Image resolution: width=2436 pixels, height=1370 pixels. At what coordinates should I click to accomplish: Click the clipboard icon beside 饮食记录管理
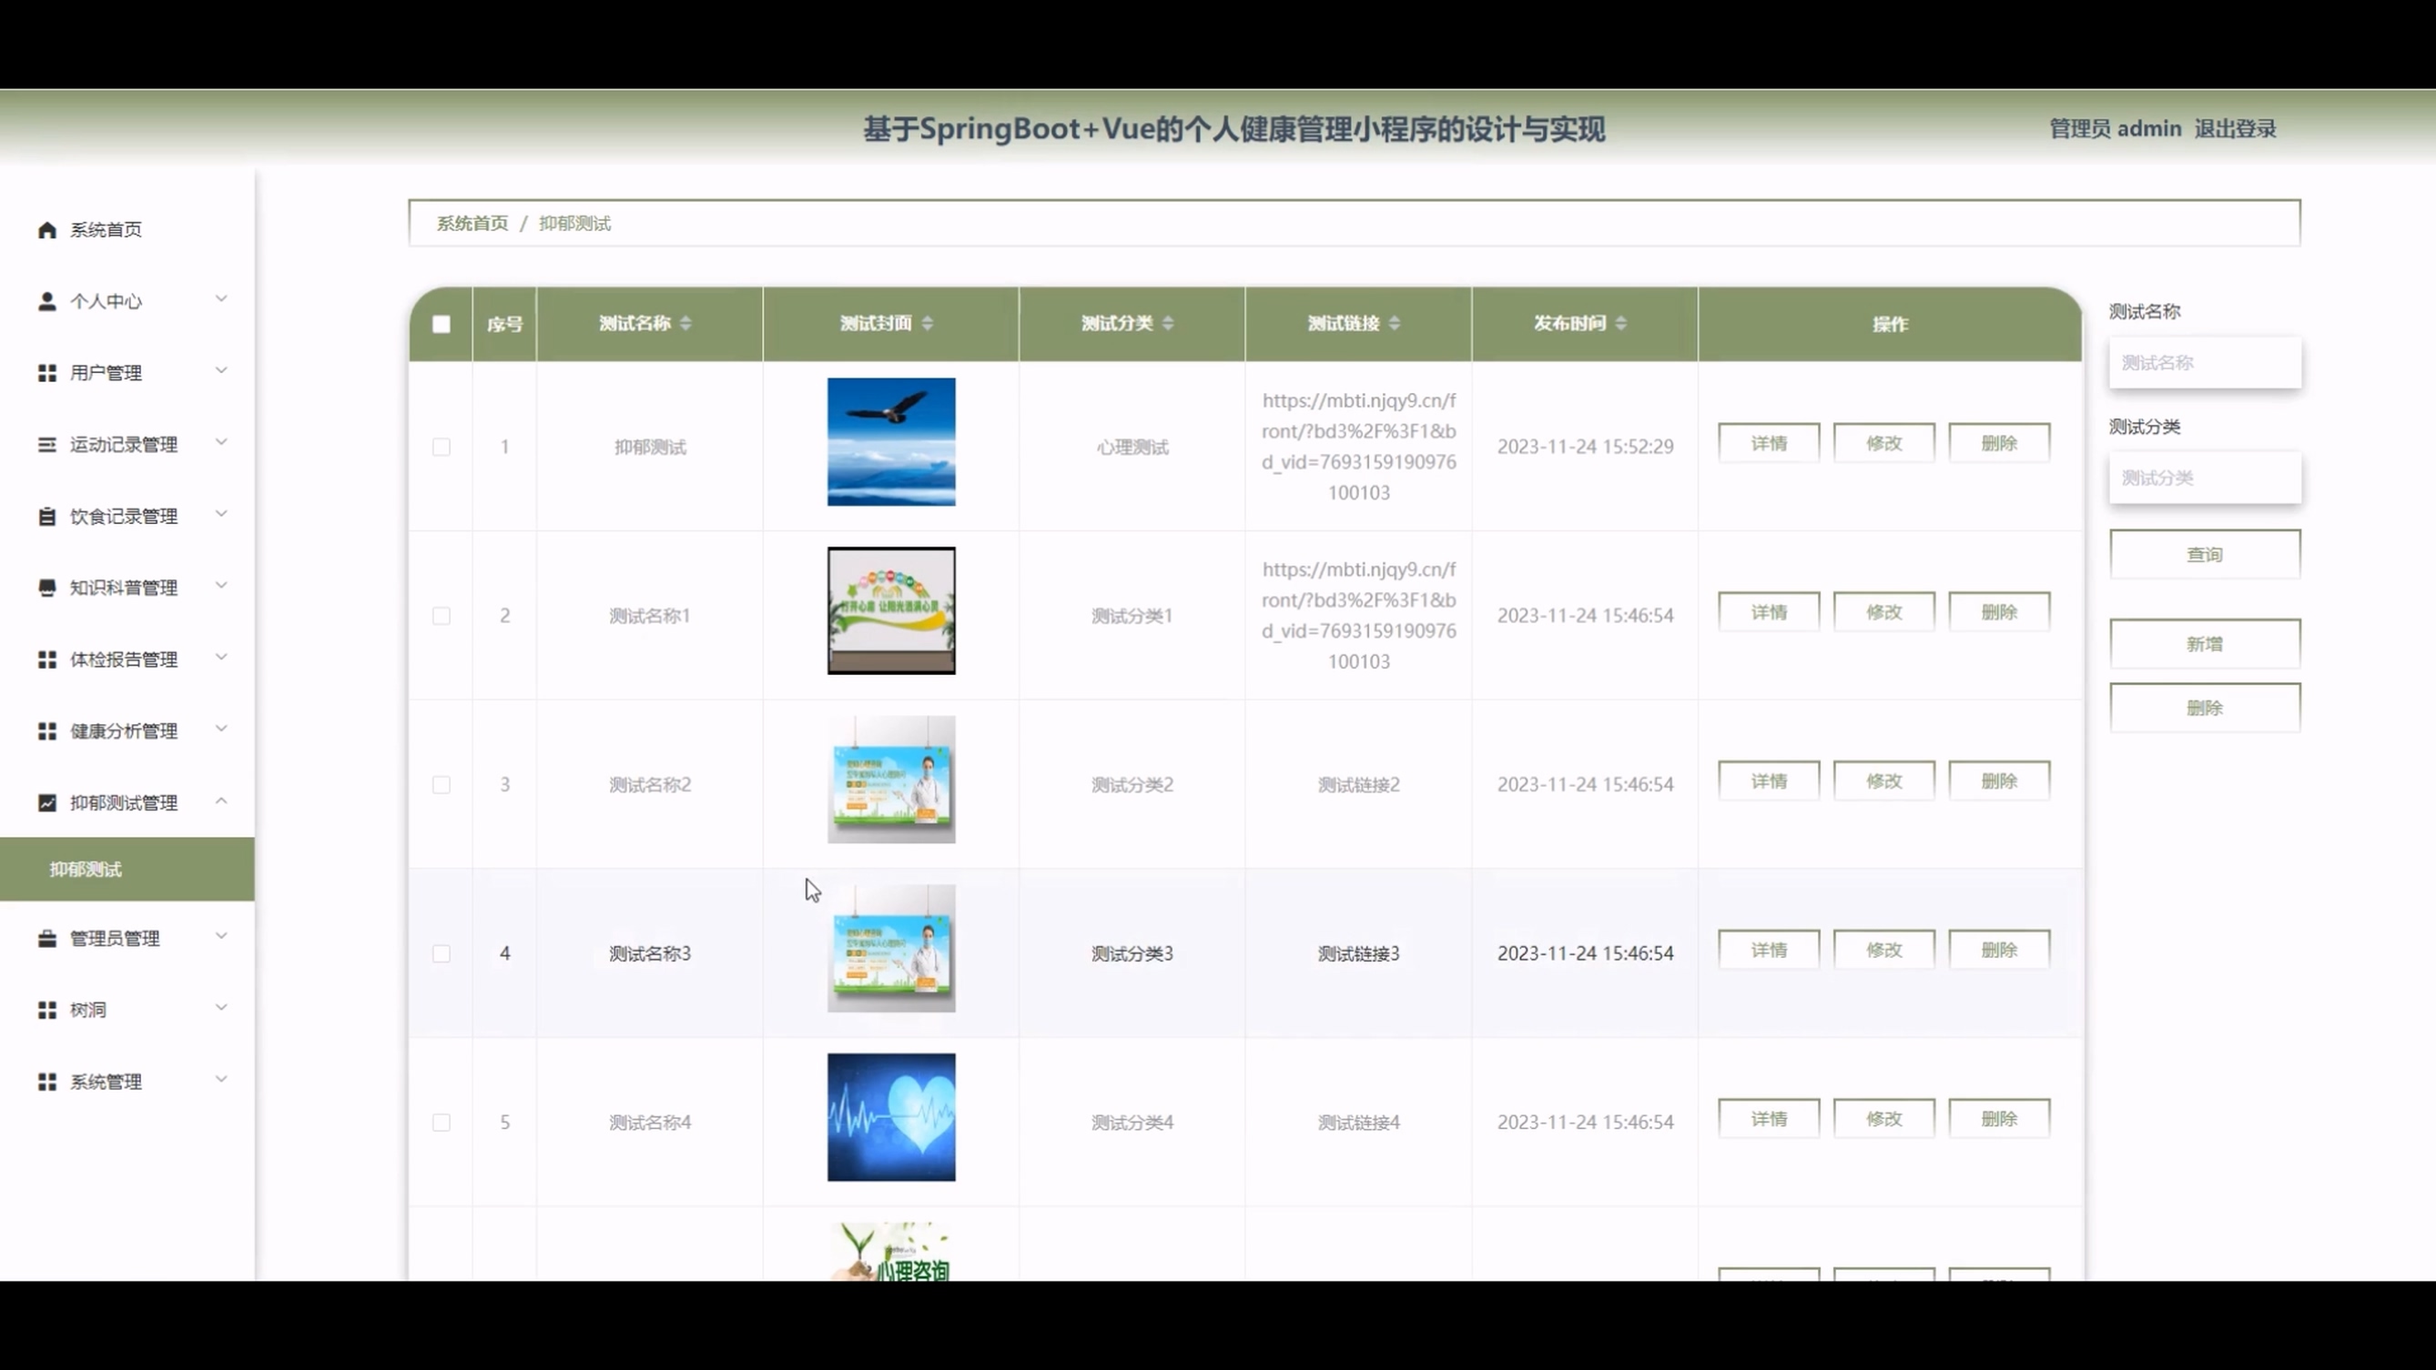[x=46, y=516]
